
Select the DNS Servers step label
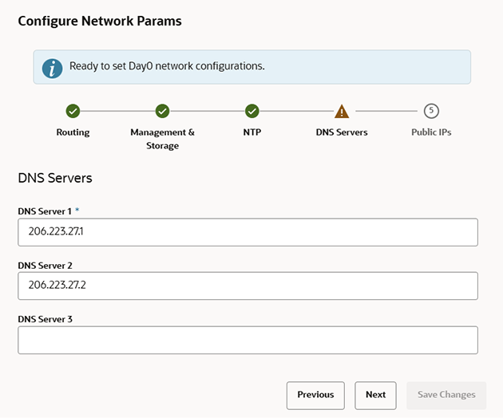click(342, 132)
